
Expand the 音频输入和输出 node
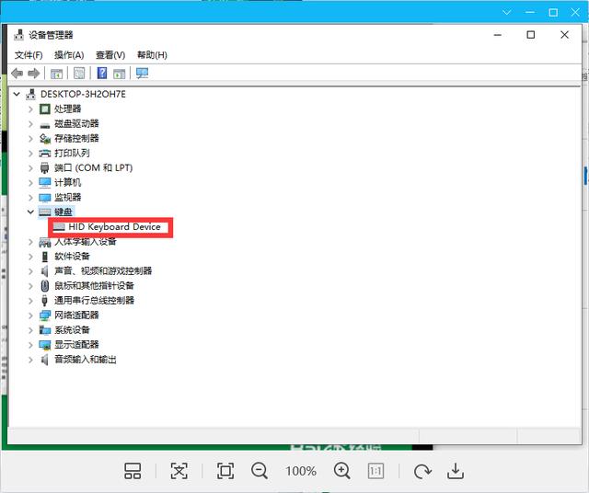[x=30, y=360]
